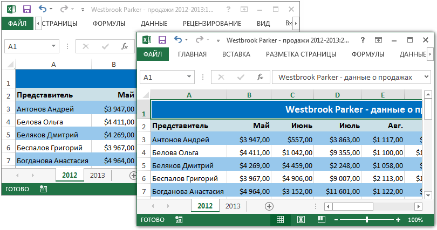Screen dimensions: 437x230
Task: Open ДАННЫЕ tab in back window
Action: 154,24
